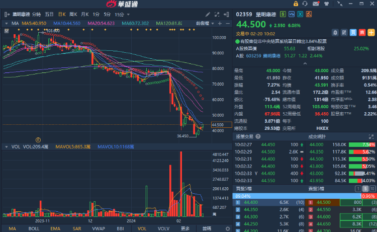
Task: Collapse the MA indicator triangle
Action: tap(7, 23)
